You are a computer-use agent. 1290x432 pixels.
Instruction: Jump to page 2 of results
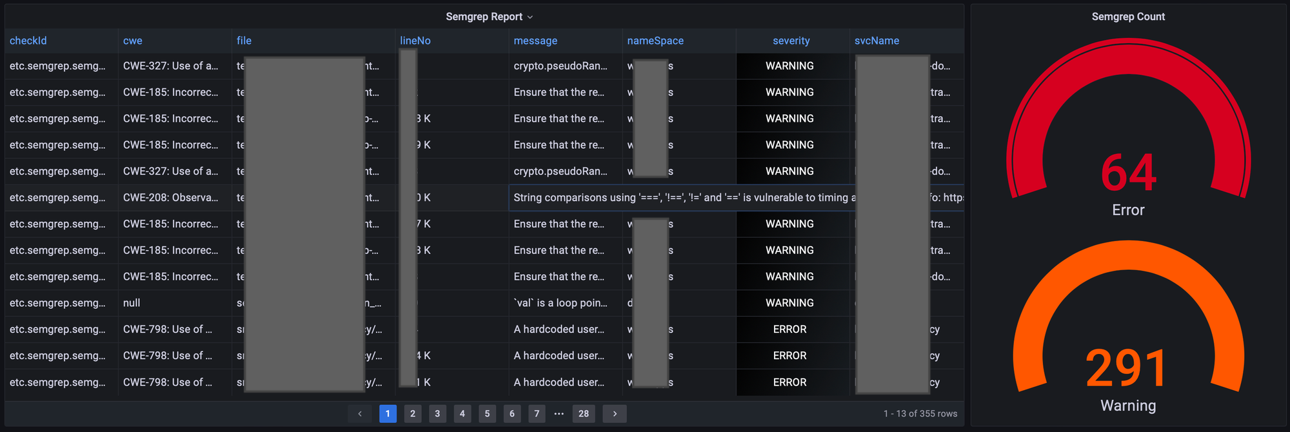(413, 414)
